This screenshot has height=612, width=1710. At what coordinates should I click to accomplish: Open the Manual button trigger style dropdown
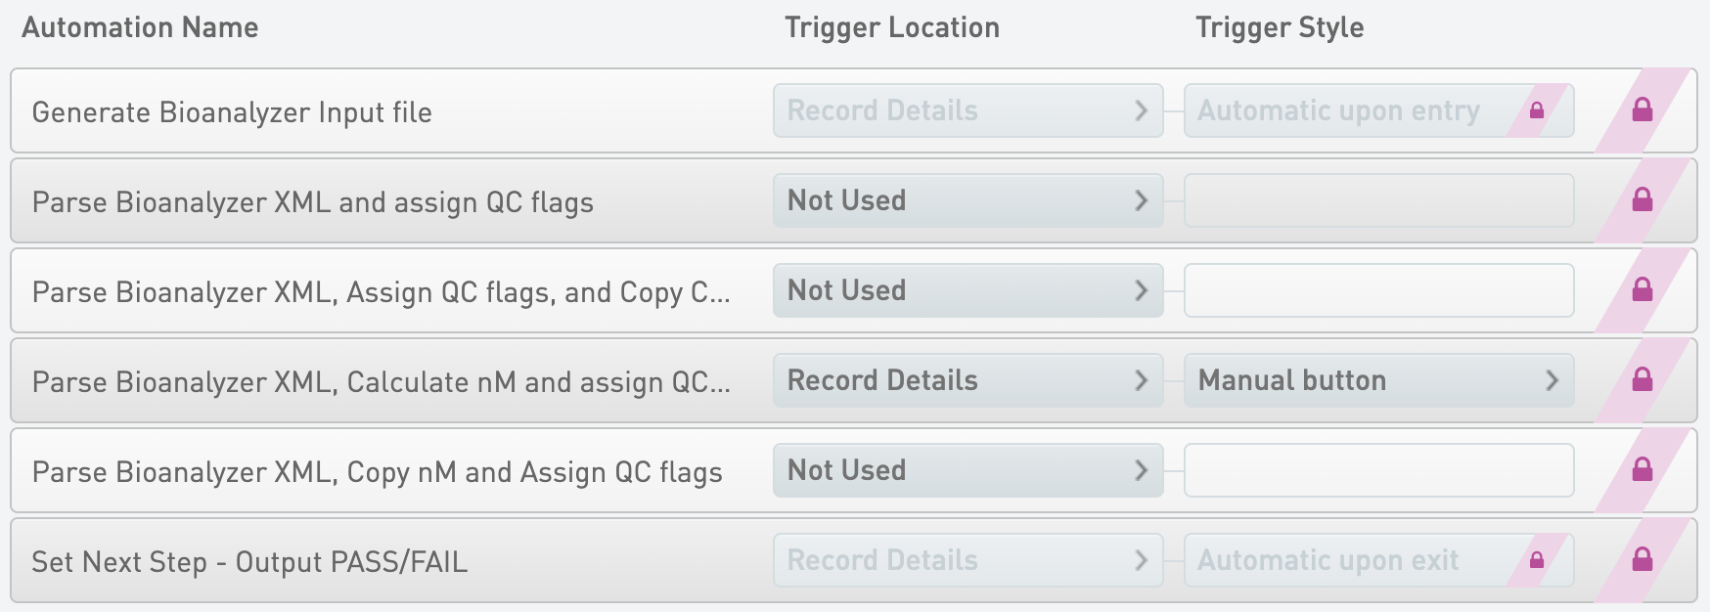[1378, 380]
